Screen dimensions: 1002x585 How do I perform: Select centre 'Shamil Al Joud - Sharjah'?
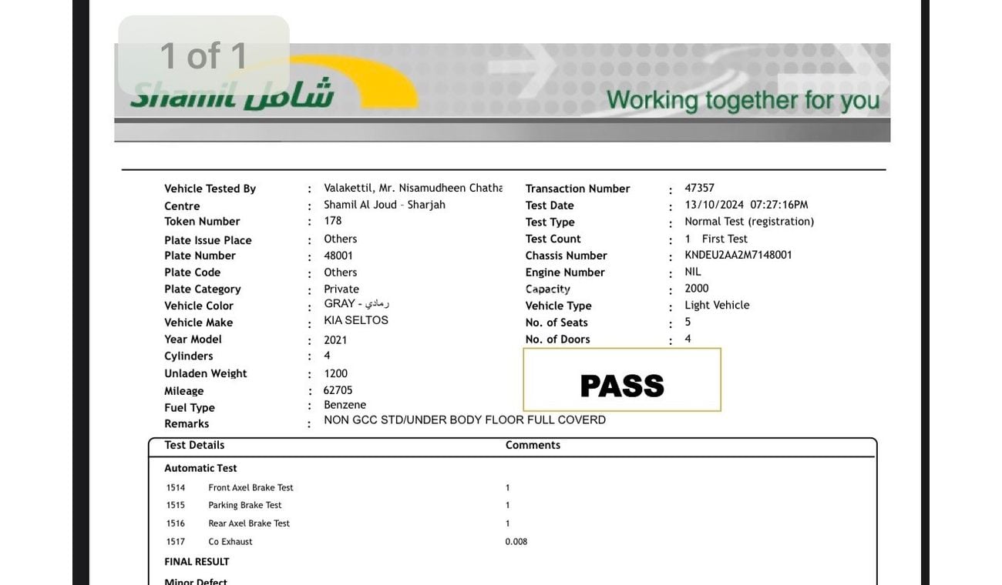385,205
